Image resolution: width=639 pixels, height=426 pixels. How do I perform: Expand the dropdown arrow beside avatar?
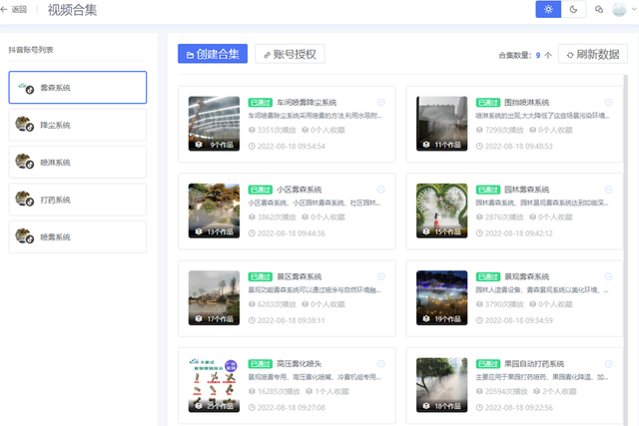pyautogui.click(x=634, y=9)
